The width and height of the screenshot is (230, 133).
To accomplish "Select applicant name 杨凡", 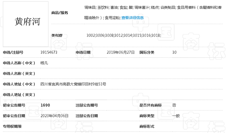I will click(44, 63).
